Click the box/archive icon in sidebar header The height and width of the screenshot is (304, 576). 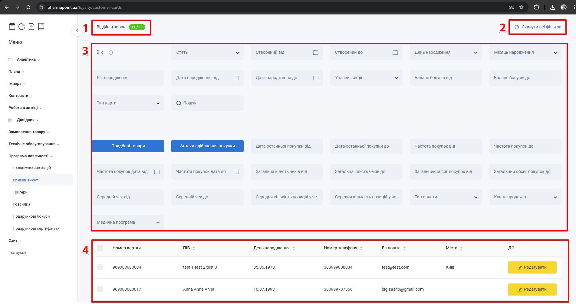pyautogui.click(x=12, y=27)
